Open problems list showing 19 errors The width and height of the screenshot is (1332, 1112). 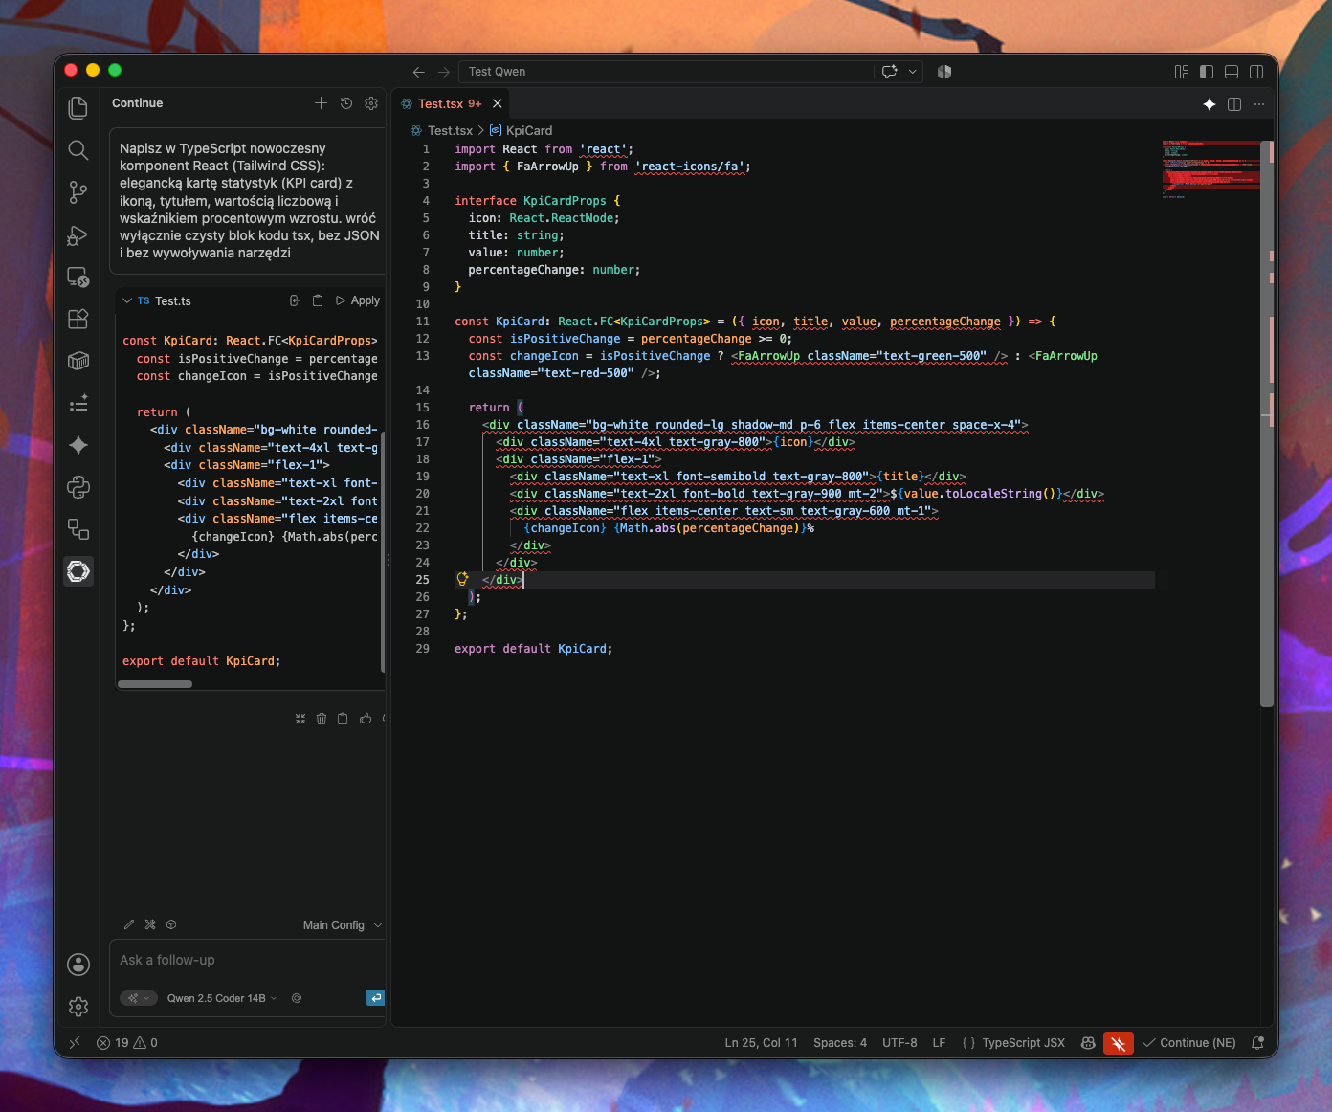tap(126, 1043)
